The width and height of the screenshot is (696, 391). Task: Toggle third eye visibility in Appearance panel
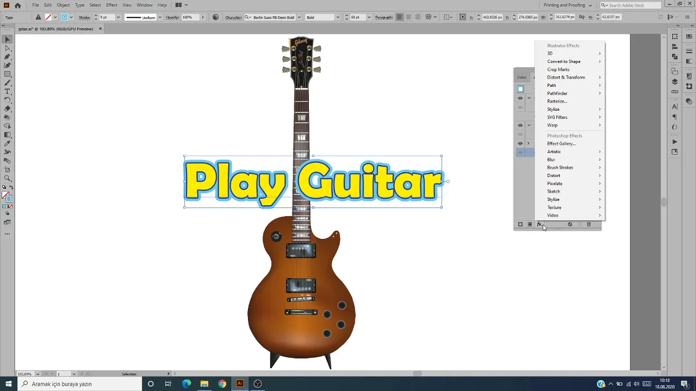(520, 125)
